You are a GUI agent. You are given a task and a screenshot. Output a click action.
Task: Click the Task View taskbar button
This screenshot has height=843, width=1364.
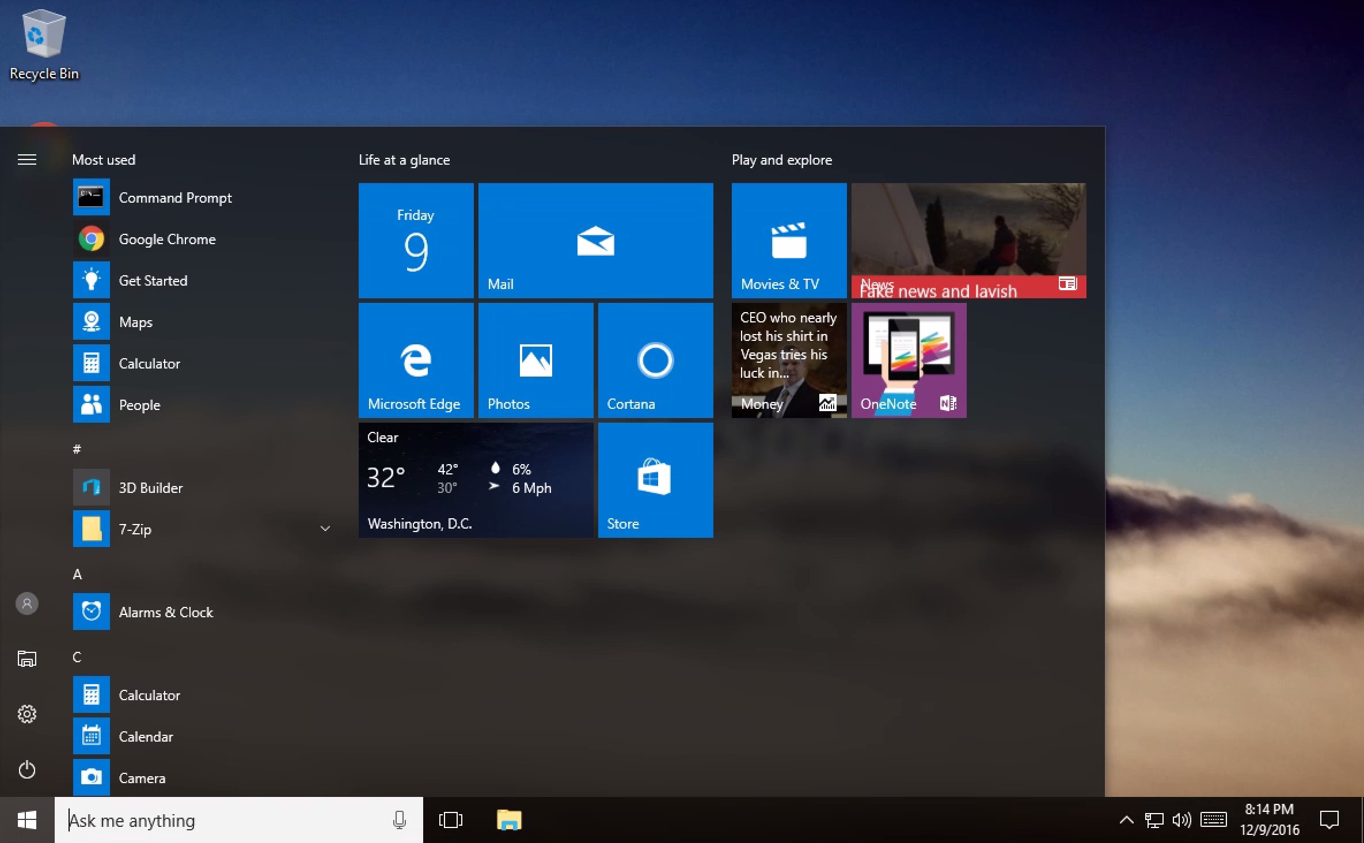pyautogui.click(x=450, y=820)
